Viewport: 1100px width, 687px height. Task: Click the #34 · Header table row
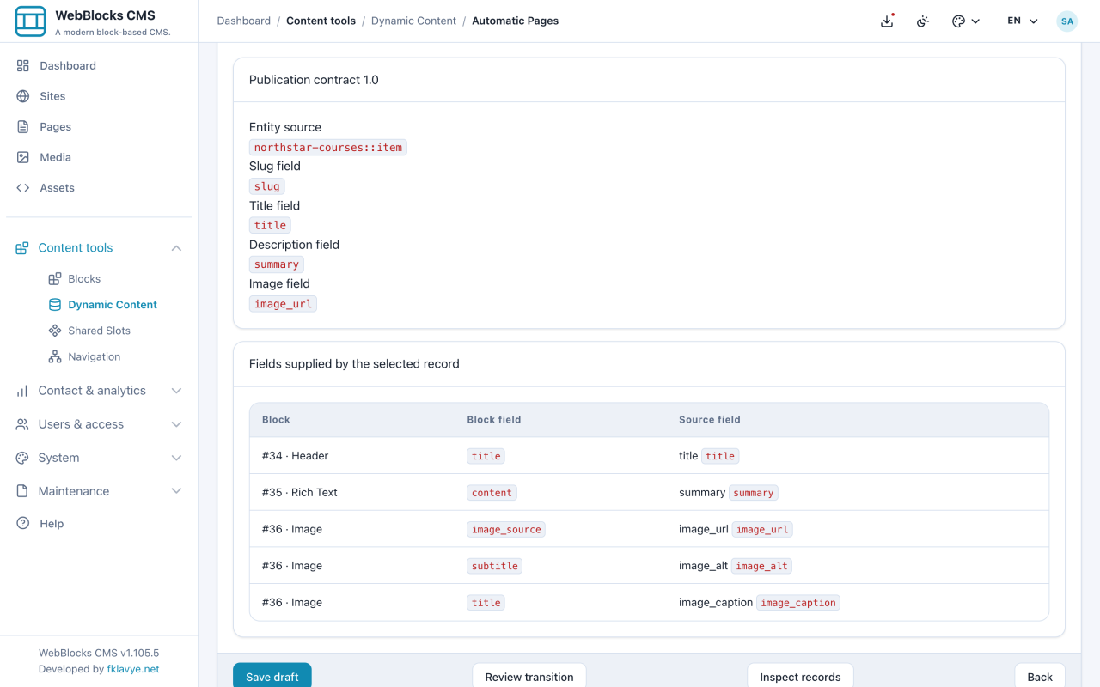coord(649,456)
